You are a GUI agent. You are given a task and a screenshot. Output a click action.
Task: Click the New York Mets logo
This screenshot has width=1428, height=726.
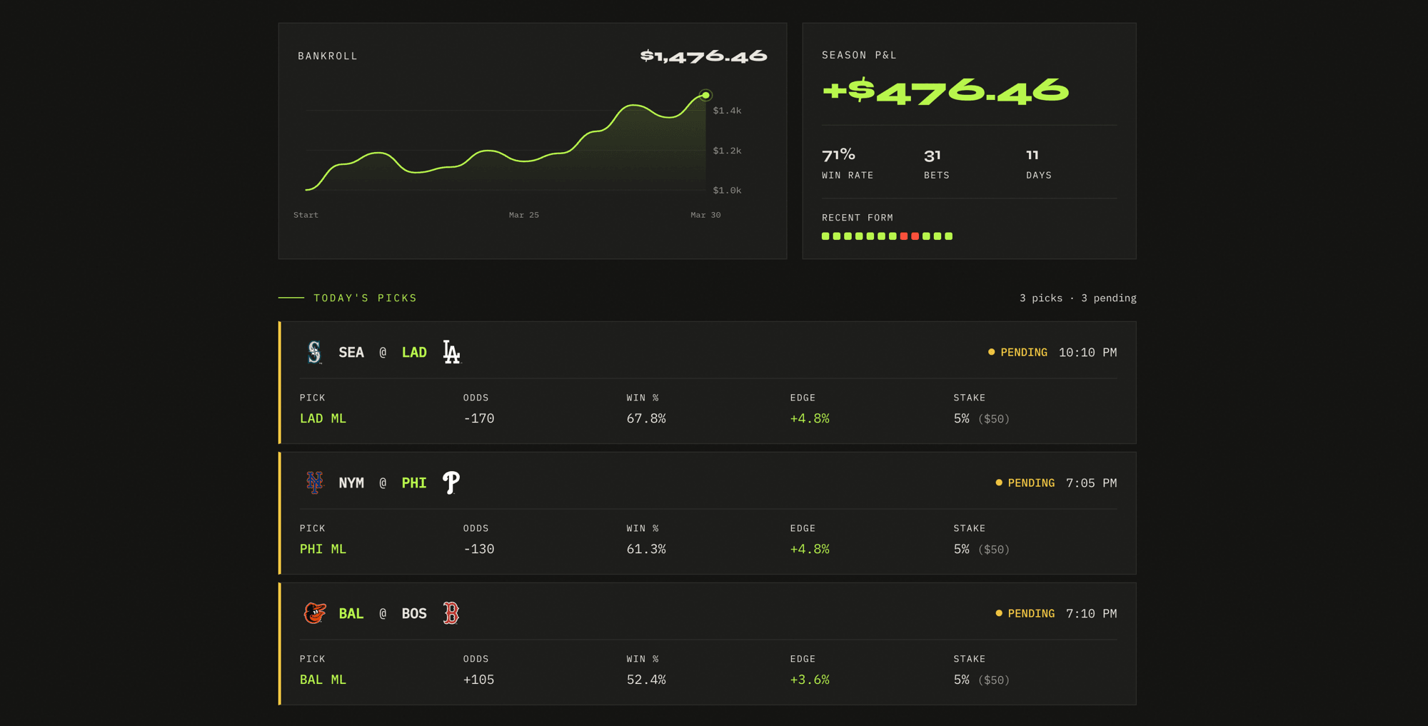314,483
